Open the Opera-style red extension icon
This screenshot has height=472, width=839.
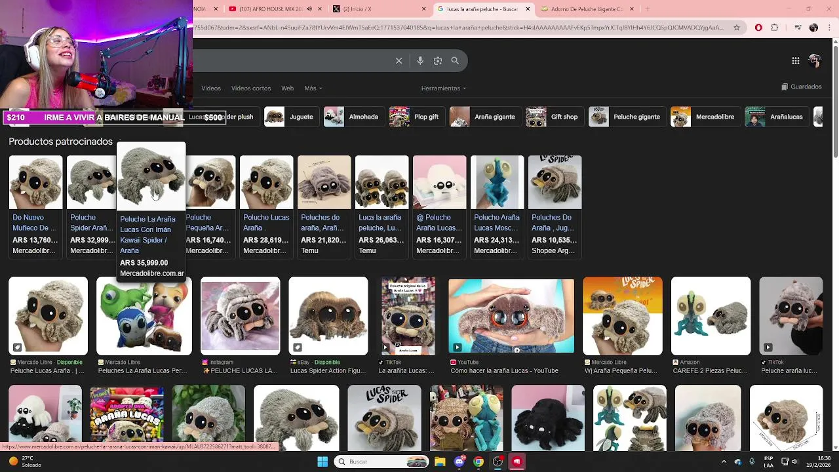[758, 28]
